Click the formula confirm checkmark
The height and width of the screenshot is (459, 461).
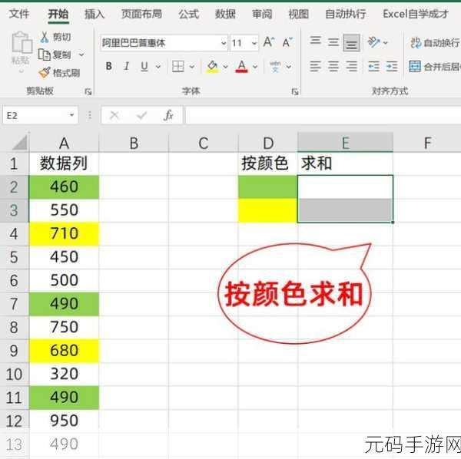point(141,115)
